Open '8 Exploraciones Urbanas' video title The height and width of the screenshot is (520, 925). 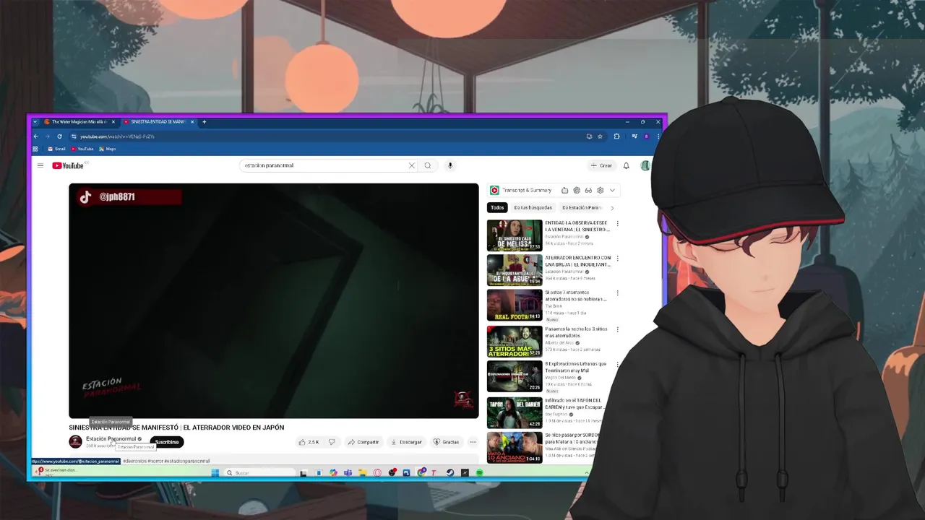(576, 367)
